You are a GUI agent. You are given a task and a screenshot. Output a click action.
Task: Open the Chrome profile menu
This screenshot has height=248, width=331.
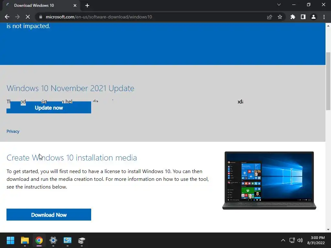click(314, 17)
